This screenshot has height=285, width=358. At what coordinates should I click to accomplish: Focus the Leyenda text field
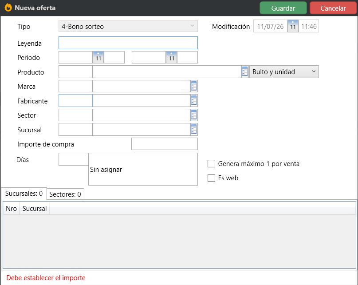pyautogui.click(x=128, y=43)
